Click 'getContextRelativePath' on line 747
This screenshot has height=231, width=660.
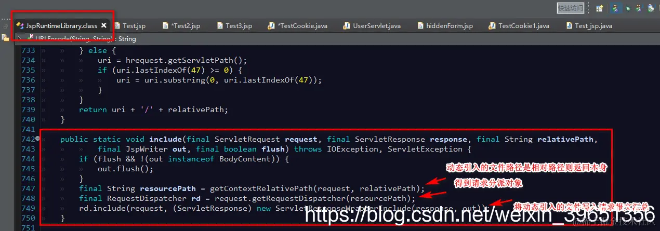(x=262, y=188)
